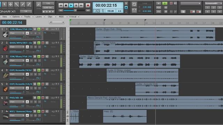223x125 pixels.
Task: Toggle automation Read on track 1
Action: point(27,33)
